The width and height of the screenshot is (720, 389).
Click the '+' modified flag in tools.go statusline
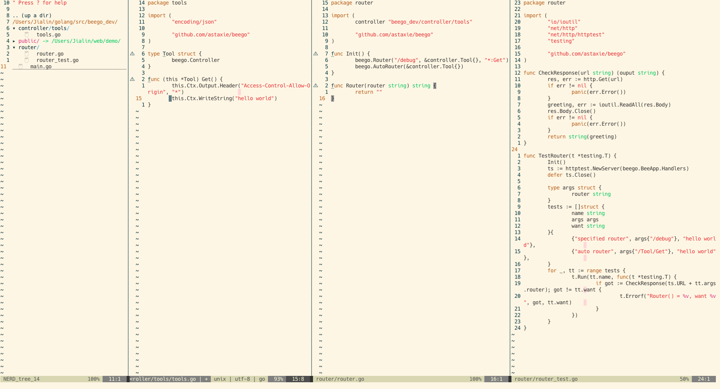point(206,379)
